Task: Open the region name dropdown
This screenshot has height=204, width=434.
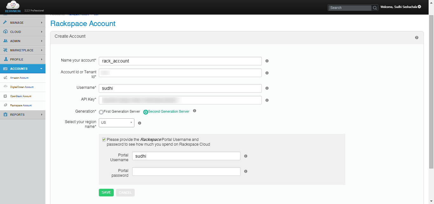Action: coord(116,122)
